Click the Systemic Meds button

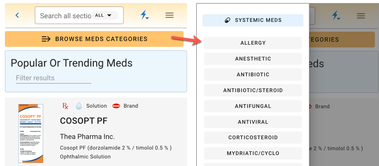(x=253, y=20)
